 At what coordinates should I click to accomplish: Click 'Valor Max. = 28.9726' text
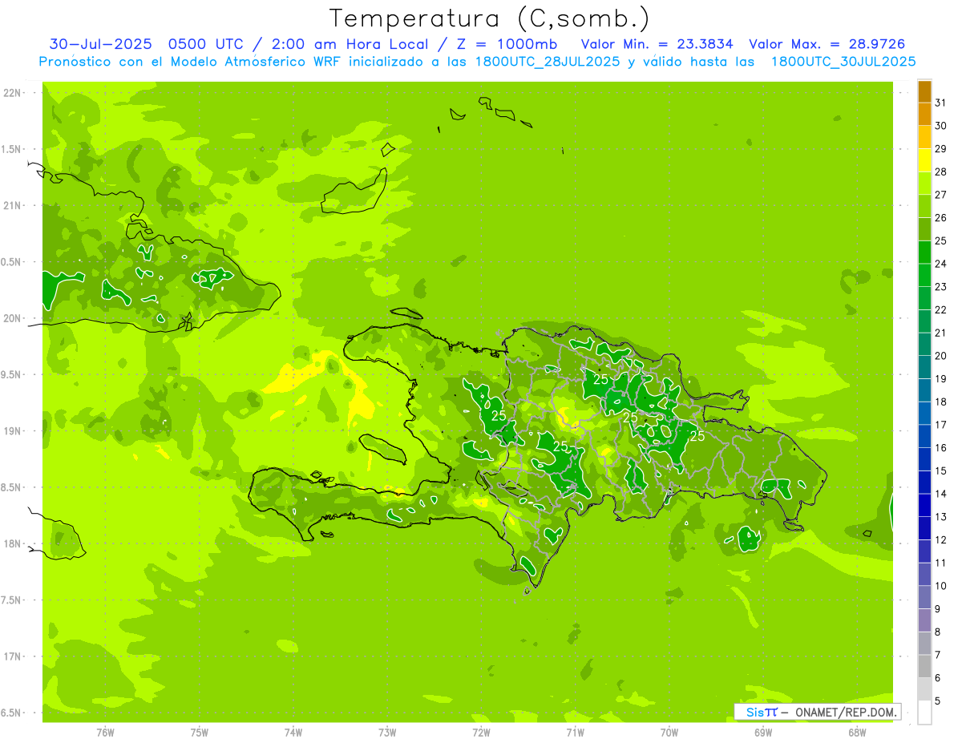[x=827, y=44]
